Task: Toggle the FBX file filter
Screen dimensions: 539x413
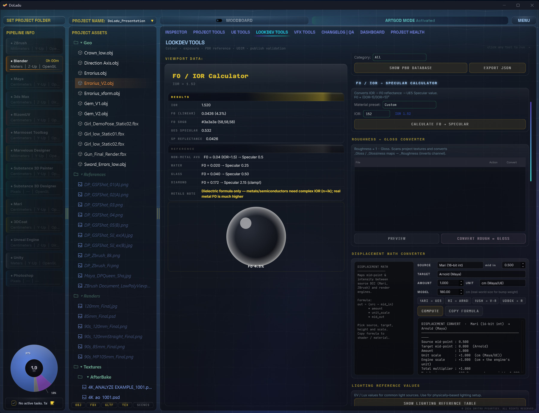Action: [93, 405]
